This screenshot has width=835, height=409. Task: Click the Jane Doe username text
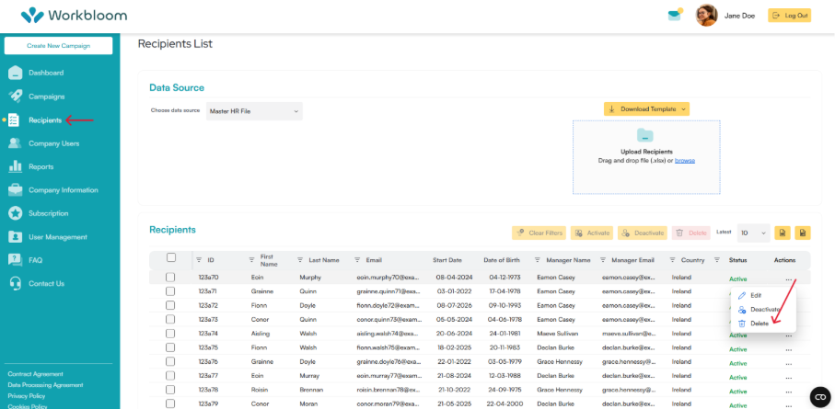coord(739,16)
